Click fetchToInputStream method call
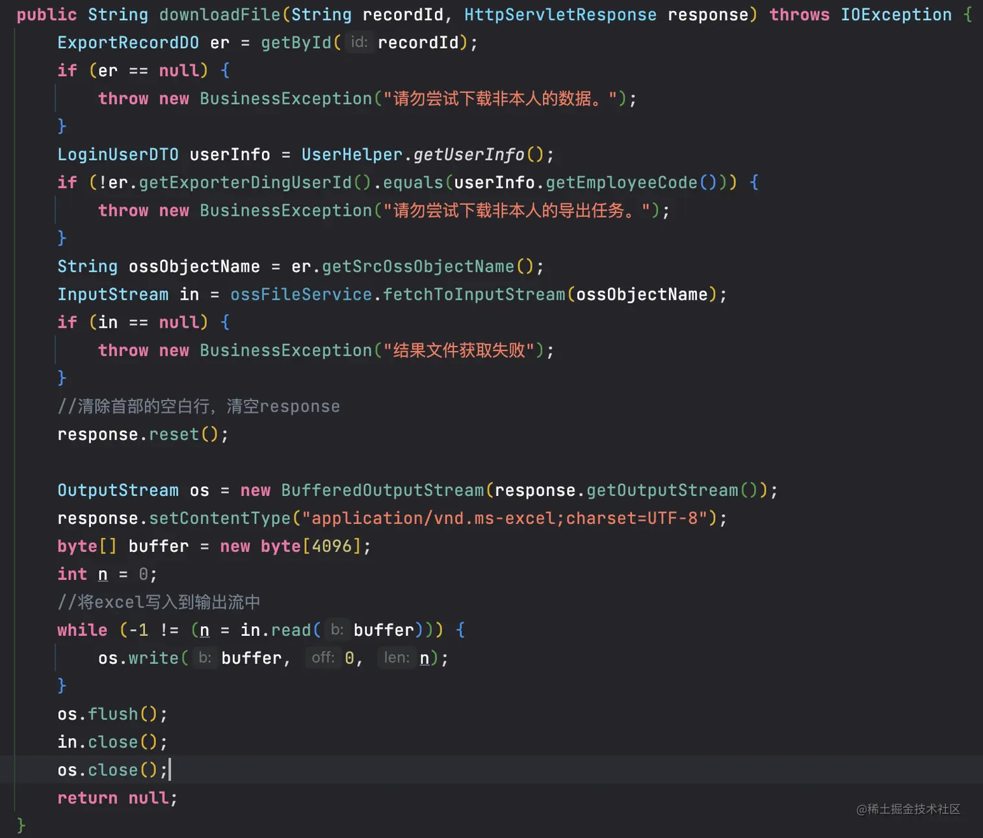Image resolution: width=983 pixels, height=838 pixels. point(474,294)
